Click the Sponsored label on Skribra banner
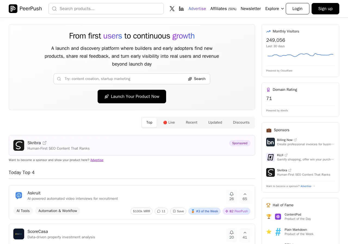 240,143
